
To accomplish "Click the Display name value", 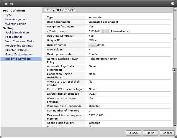I will click(x=96, y=45).
